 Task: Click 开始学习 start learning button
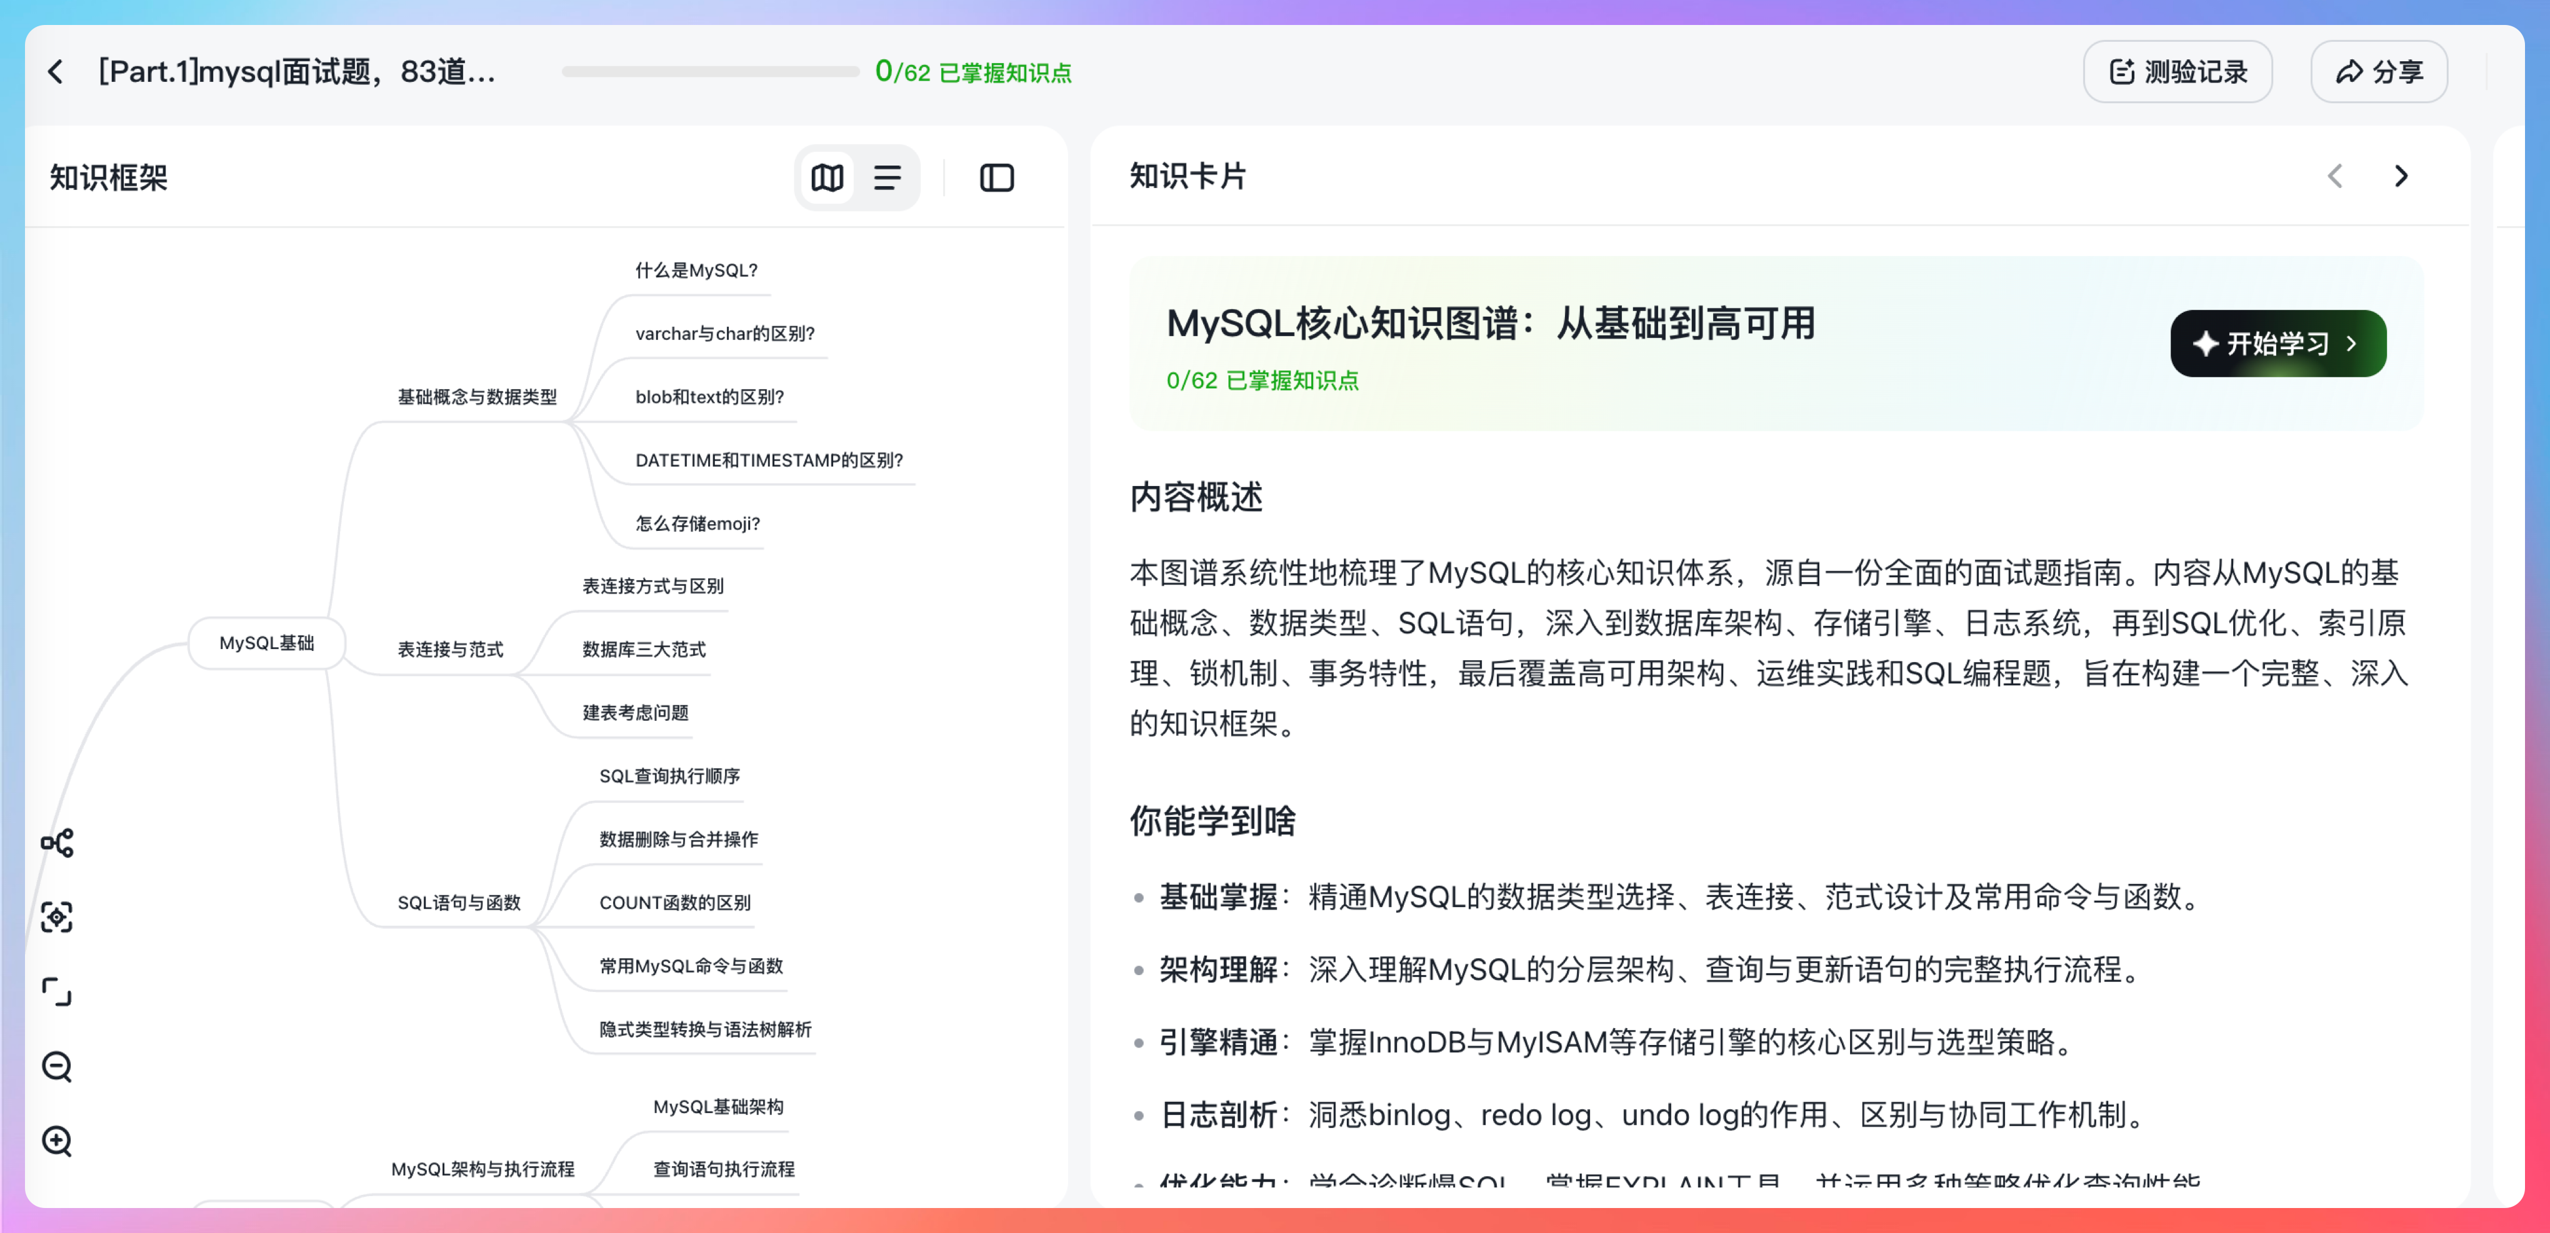tap(2277, 344)
